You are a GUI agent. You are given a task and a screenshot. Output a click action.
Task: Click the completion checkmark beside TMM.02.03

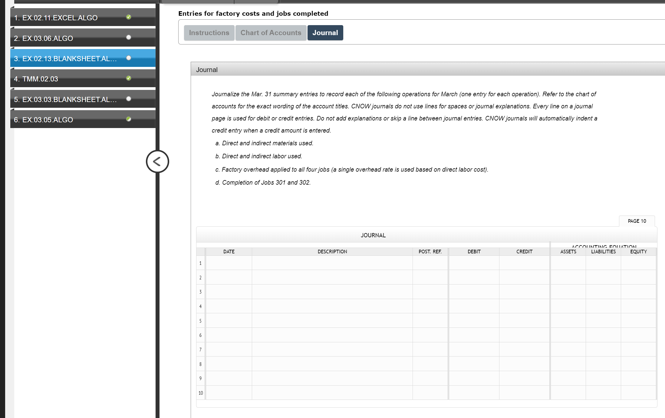click(129, 78)
